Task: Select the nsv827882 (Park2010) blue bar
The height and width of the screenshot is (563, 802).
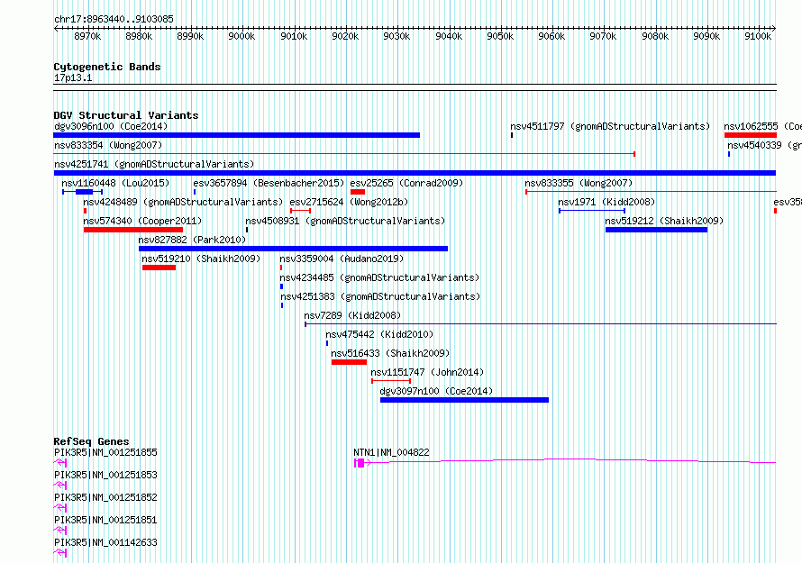Action: tap(293, 249)
